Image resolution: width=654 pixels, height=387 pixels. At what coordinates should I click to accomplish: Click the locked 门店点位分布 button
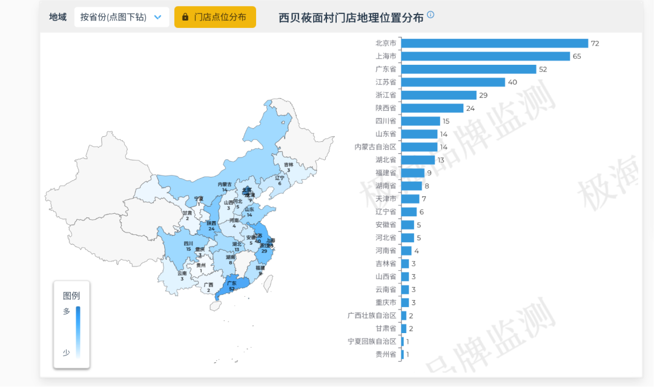(215, 17)
